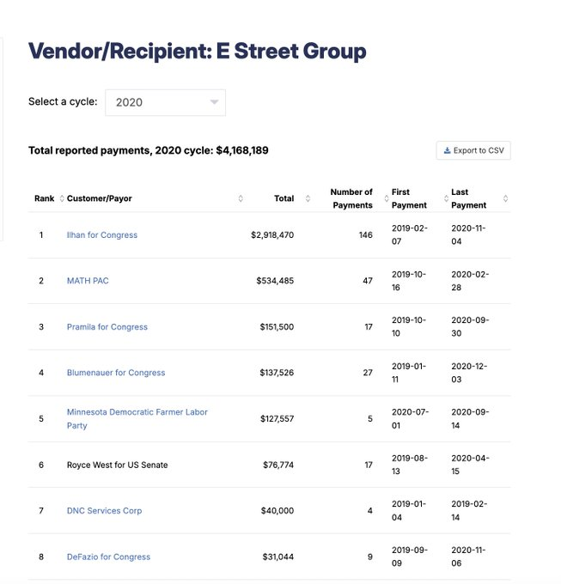Click the $2,918,470 total cell
The height and width of the screenshot is (584, 561).
[x=272, y=235]
